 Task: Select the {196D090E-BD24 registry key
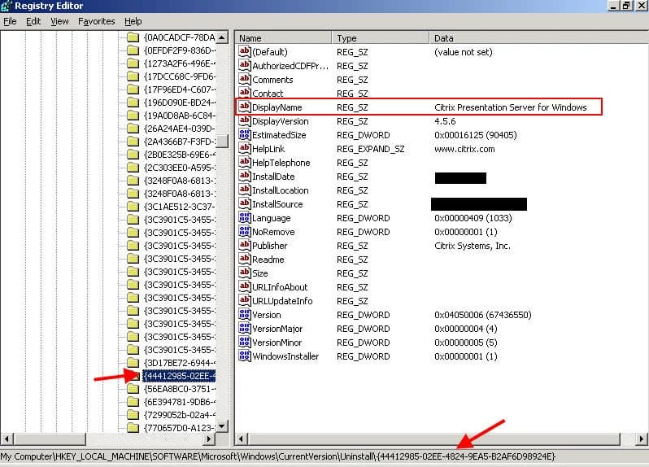tap(180, 103)
